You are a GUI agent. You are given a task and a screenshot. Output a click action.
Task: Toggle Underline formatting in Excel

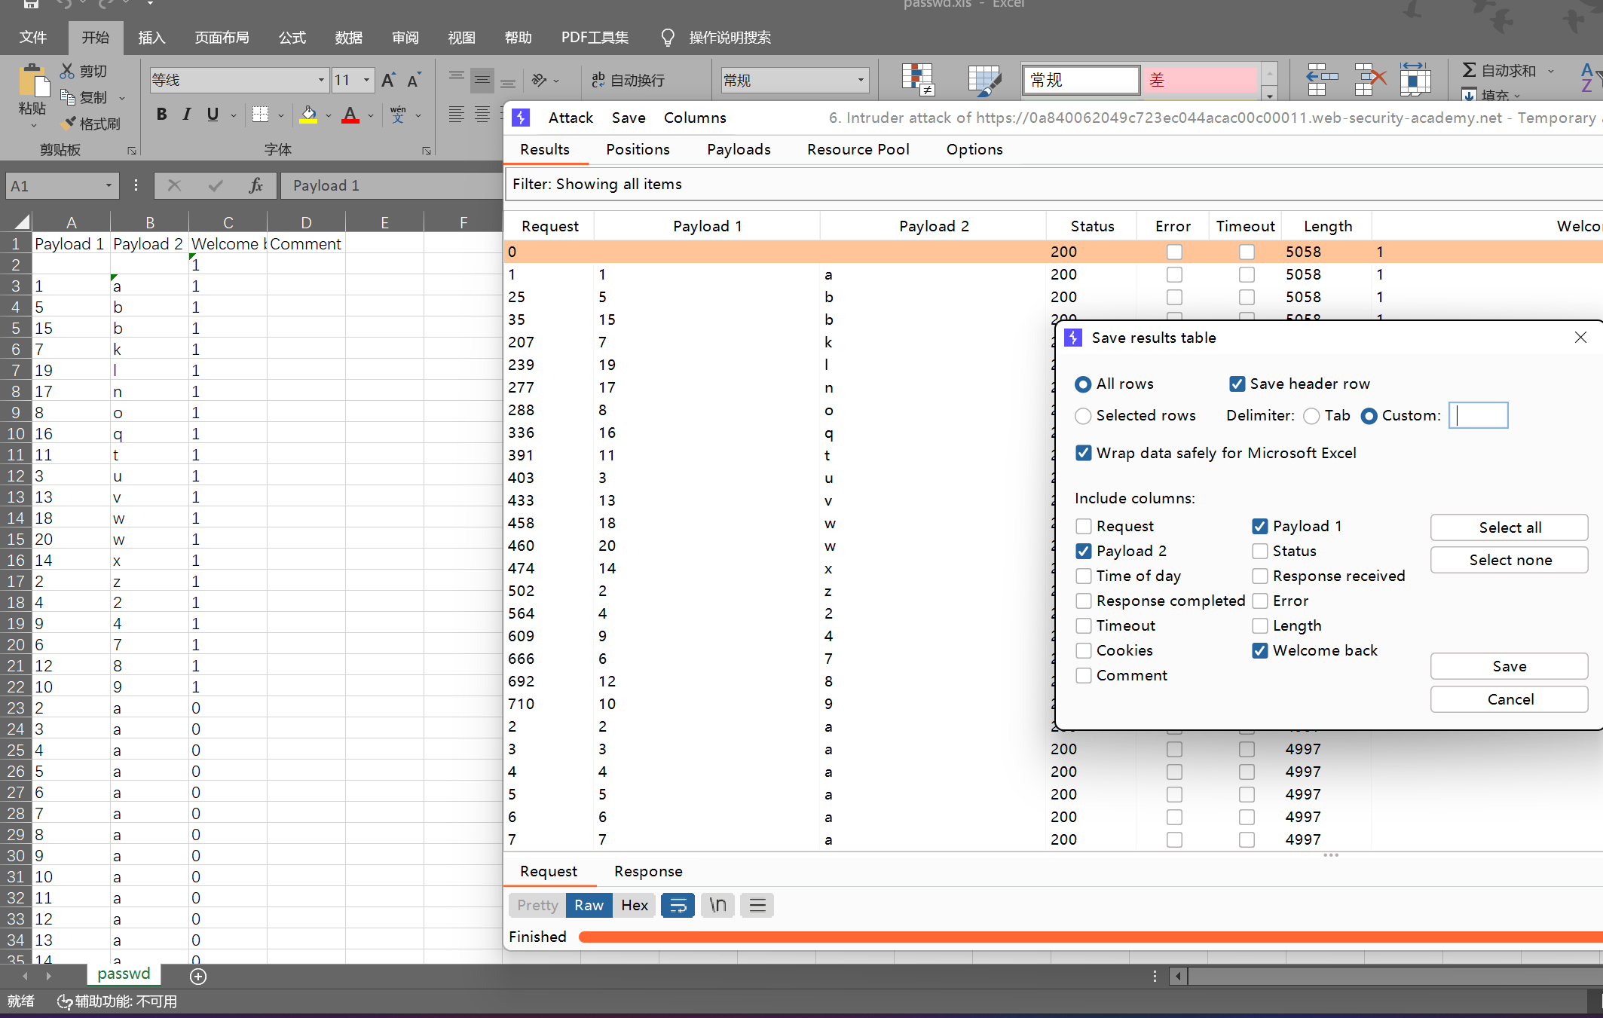(213, 115)
